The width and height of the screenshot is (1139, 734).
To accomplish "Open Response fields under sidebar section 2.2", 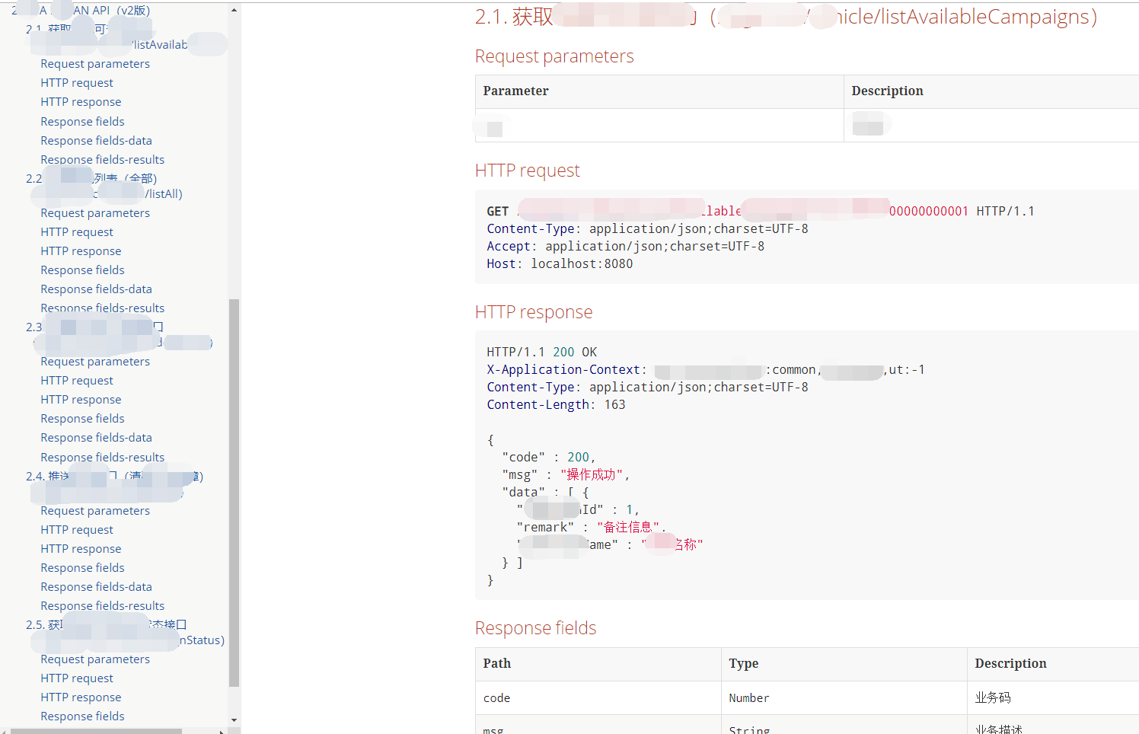I will tap(82, 270).
